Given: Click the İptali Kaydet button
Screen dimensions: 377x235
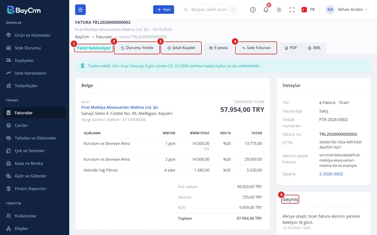Looking at the screenshot, I should tap(181, 48).
